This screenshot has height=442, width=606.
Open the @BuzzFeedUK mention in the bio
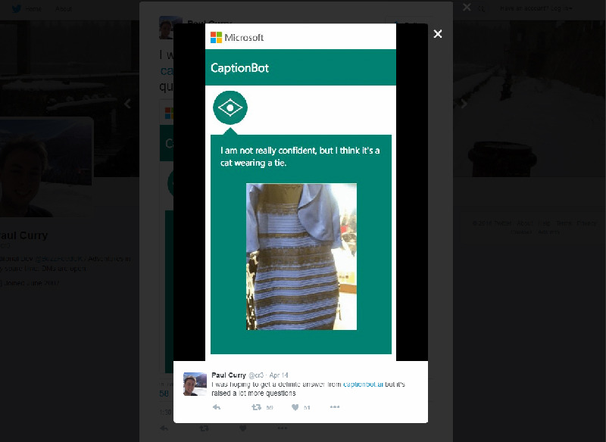(59, 259)
